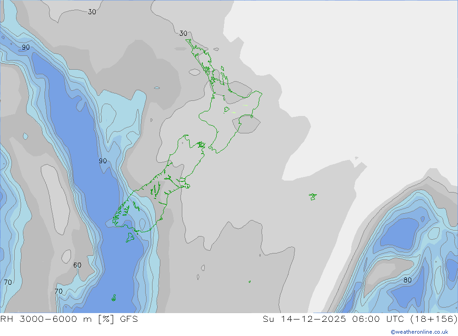Screen dimensions: 458x336
Task: Select the Chatham Islands green outline
Action: coord(313,197)
